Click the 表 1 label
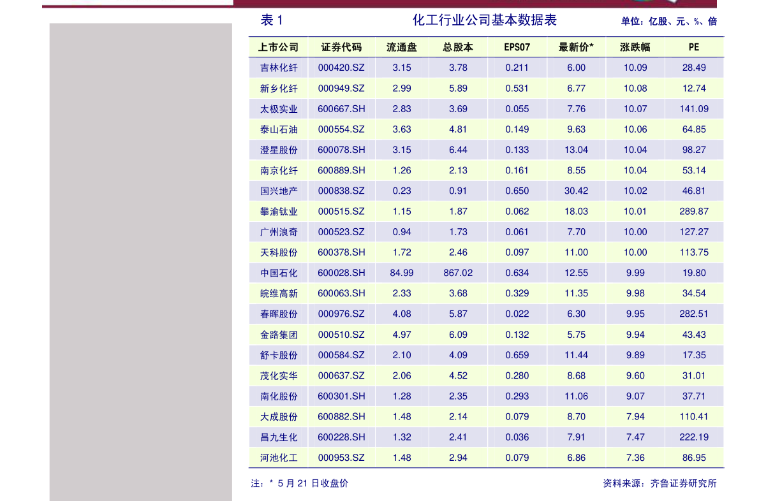 pos(272,20)
